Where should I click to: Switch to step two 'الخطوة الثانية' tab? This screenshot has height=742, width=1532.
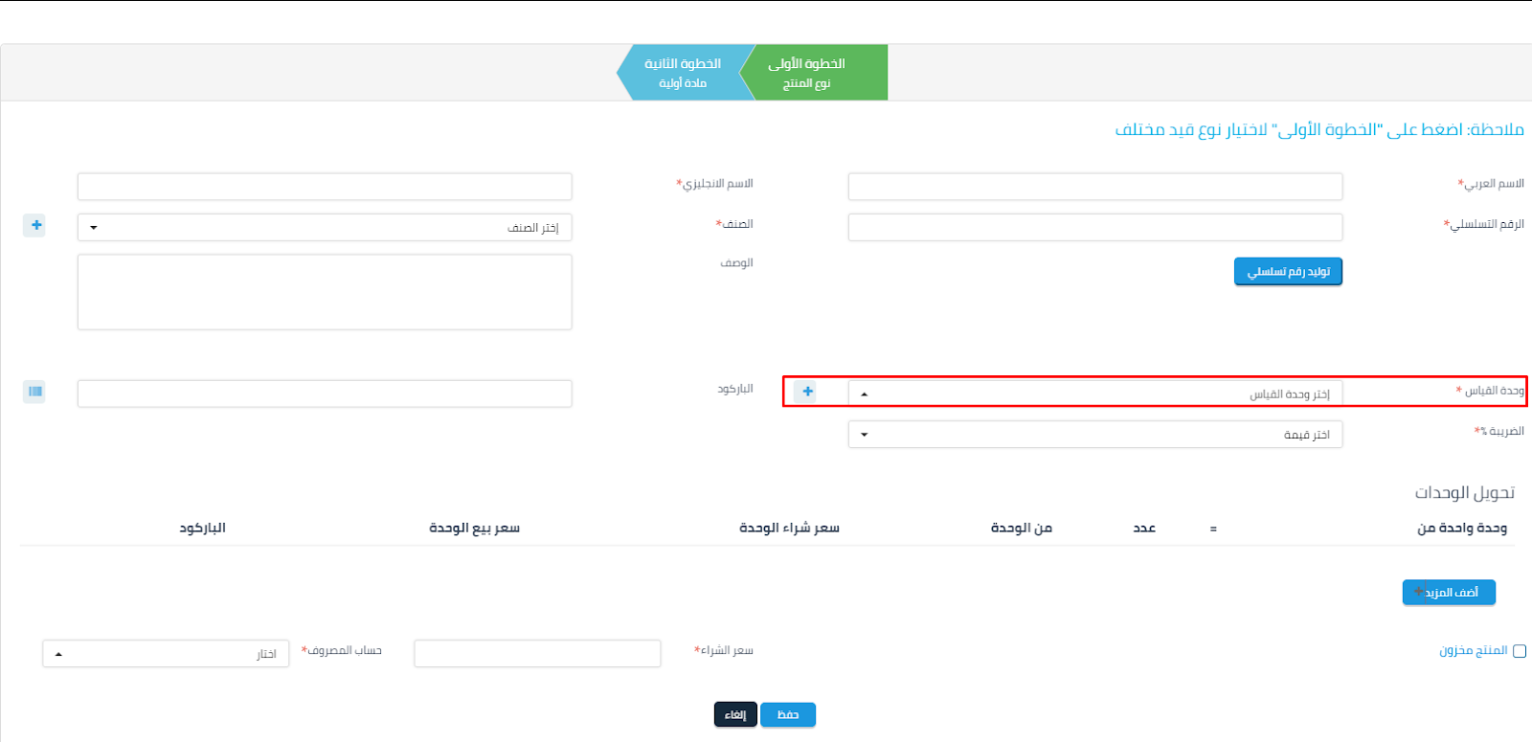(682, 73)
